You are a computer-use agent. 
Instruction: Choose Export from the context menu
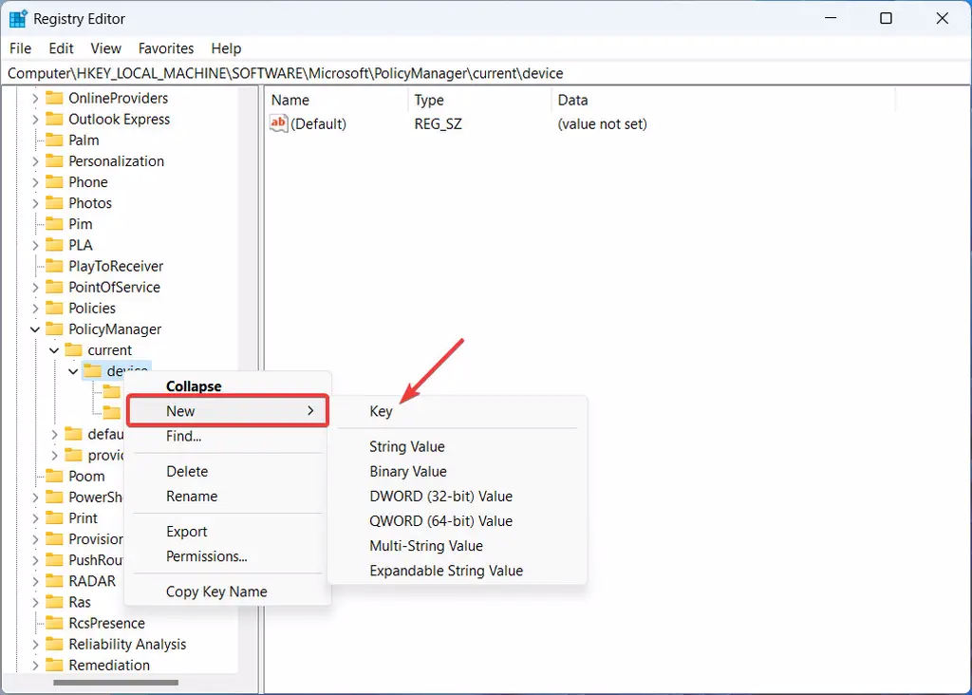[186, 532]
